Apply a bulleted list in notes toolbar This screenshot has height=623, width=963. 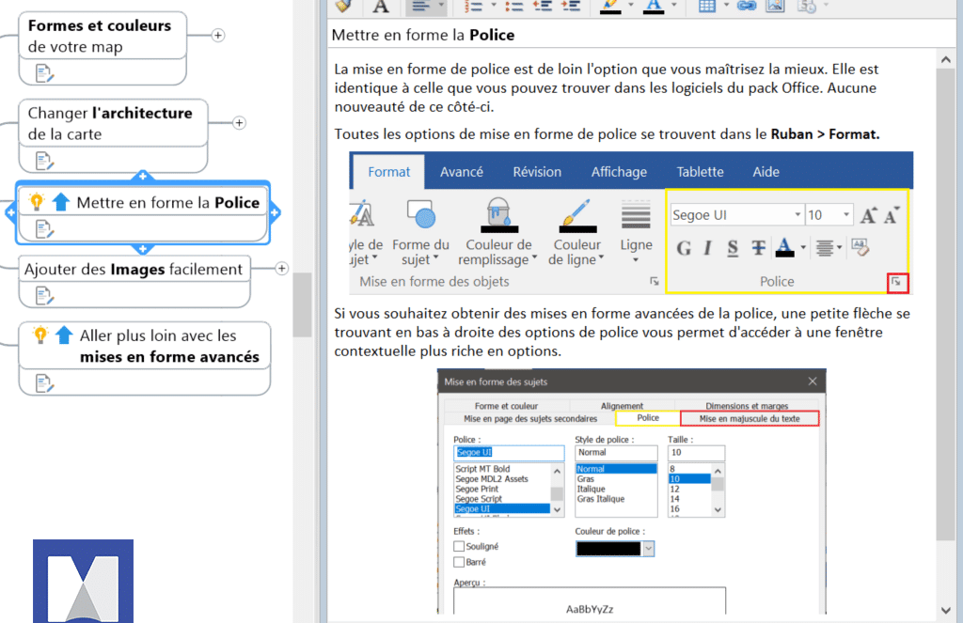pos(514,6)
